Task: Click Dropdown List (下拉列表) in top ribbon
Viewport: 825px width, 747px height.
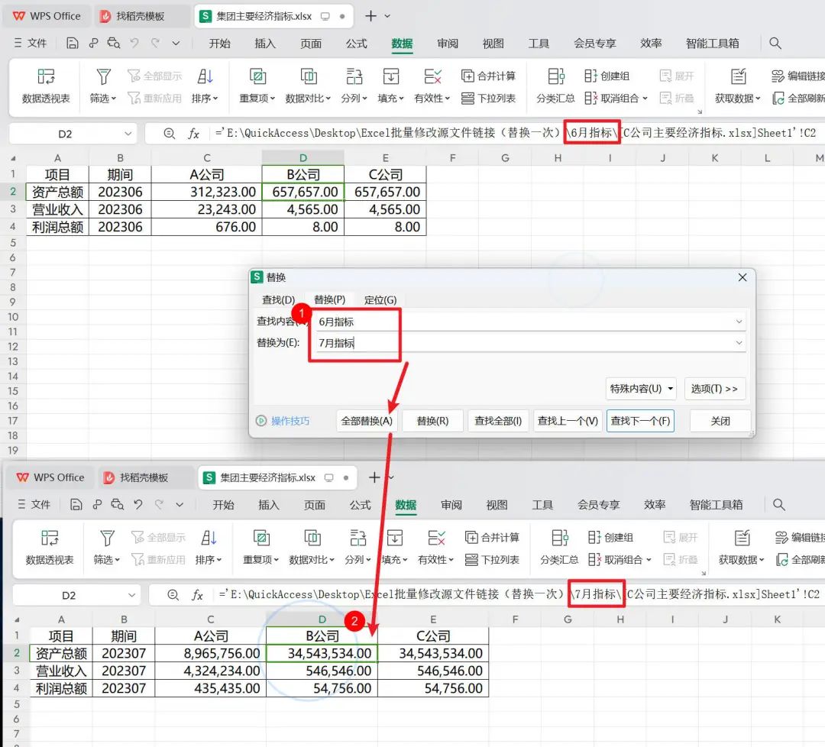Action: tap(487, 99)
